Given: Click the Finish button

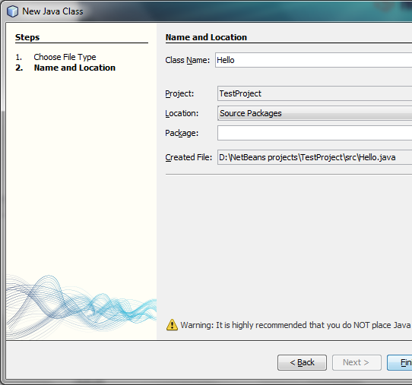Looking at the screenshot, I should (x=400, y=363).
